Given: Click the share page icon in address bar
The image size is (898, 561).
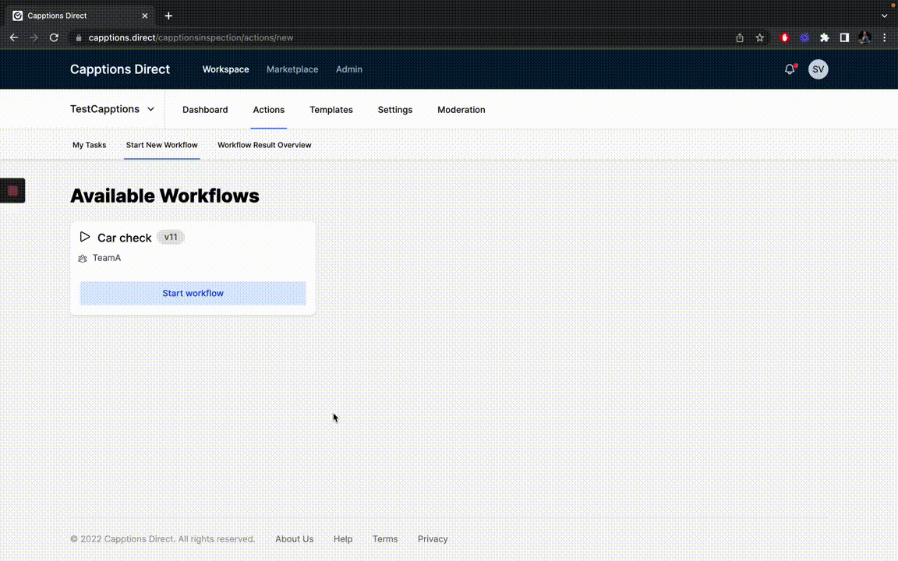Looking at the screenshot, I should [x=740, y=37].
